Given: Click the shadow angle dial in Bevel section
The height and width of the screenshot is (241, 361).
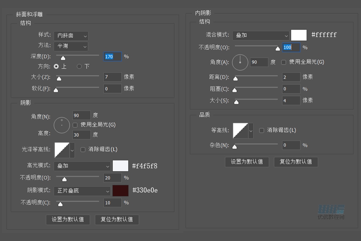Looking at the screenshot, I should (x=61, y=124).
